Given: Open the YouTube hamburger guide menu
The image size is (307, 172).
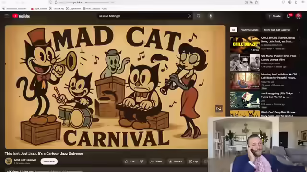Looking at the screenshot, I should (x=6, y=16).
